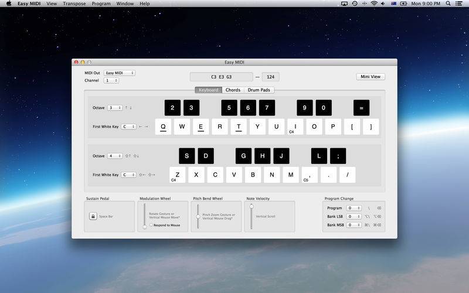Switch to the Keyboard tab
The height and width of the screenshot is (293, 469).
tap(209, 90)
